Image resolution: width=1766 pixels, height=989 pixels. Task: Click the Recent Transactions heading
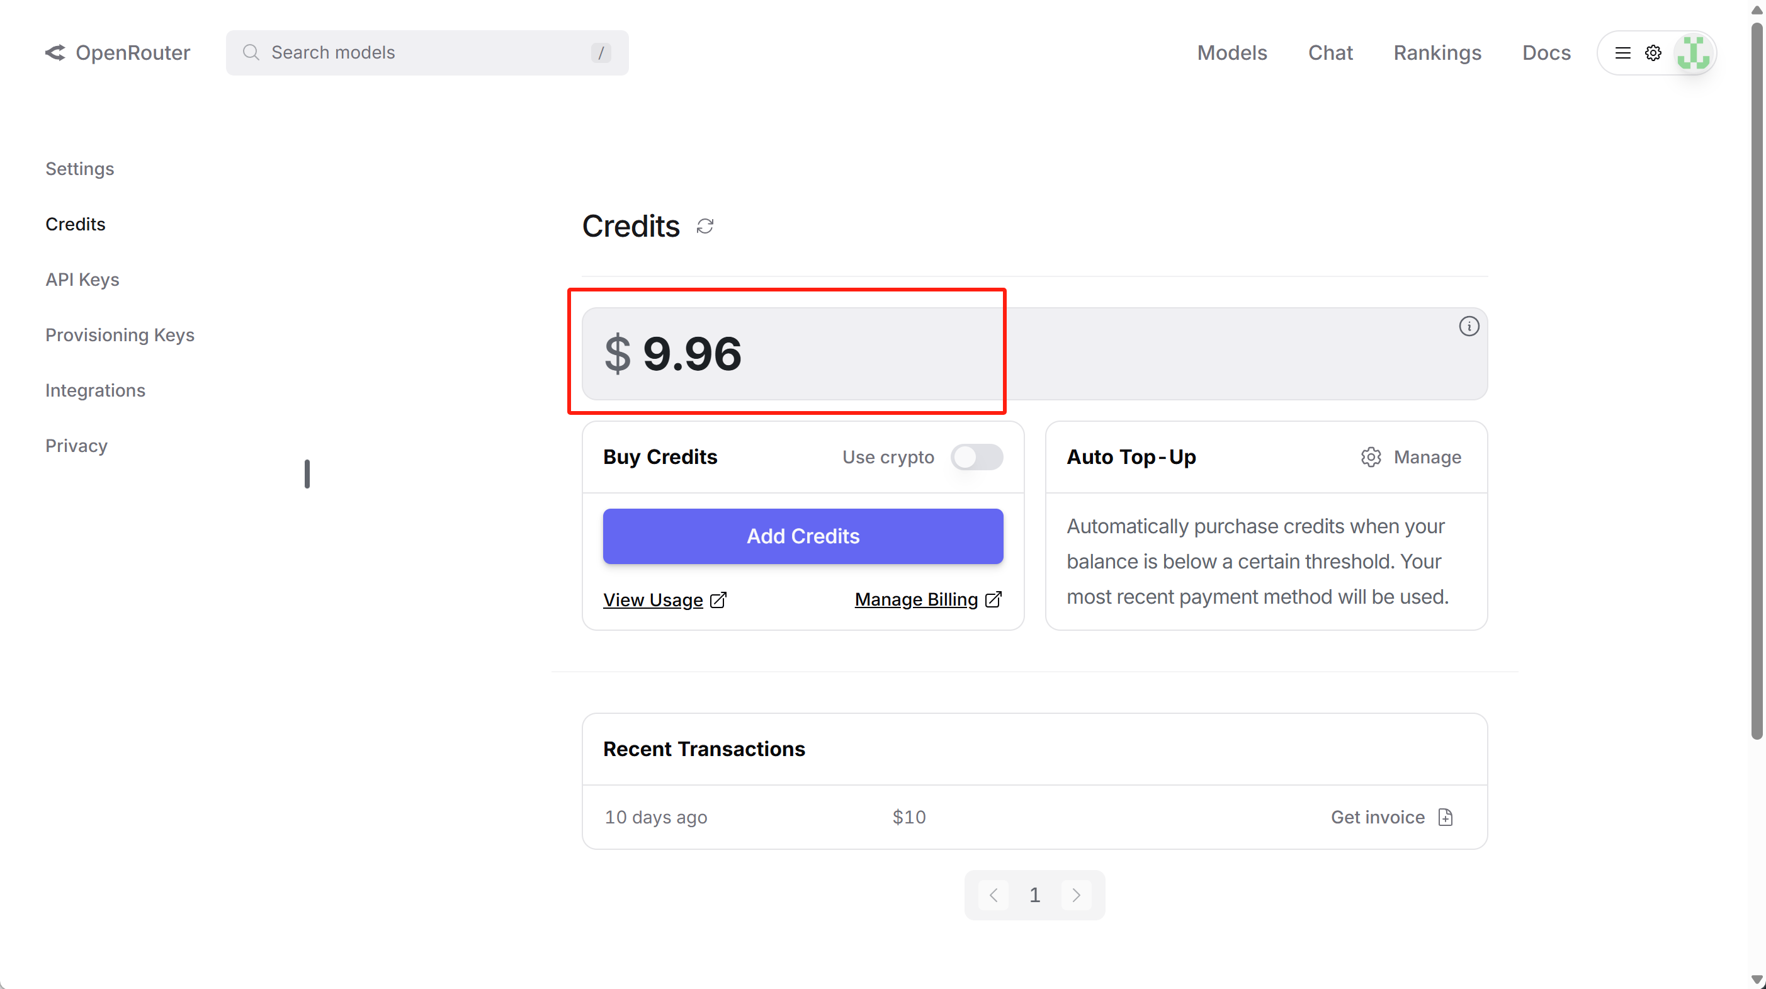pos(704,749)
